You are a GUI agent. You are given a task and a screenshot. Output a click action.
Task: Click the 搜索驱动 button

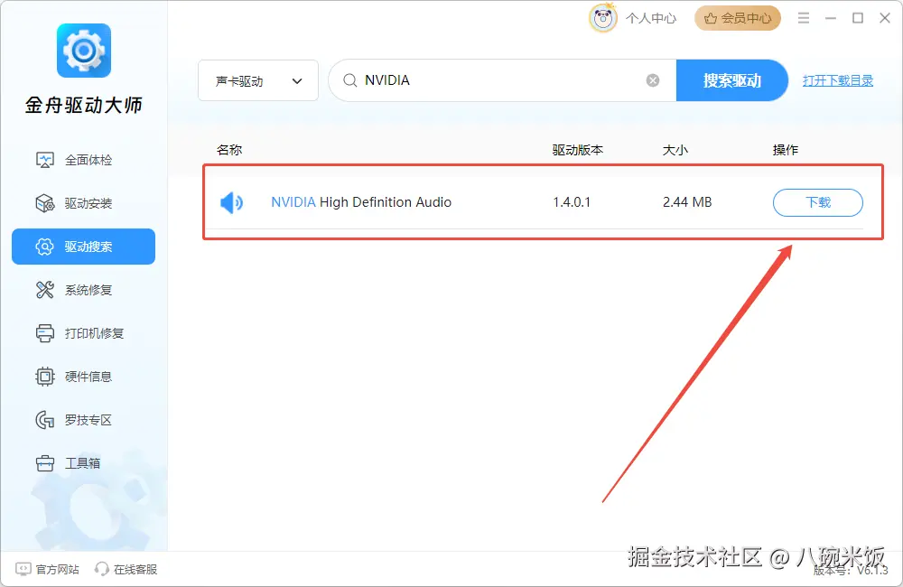[x=732, y=80]
